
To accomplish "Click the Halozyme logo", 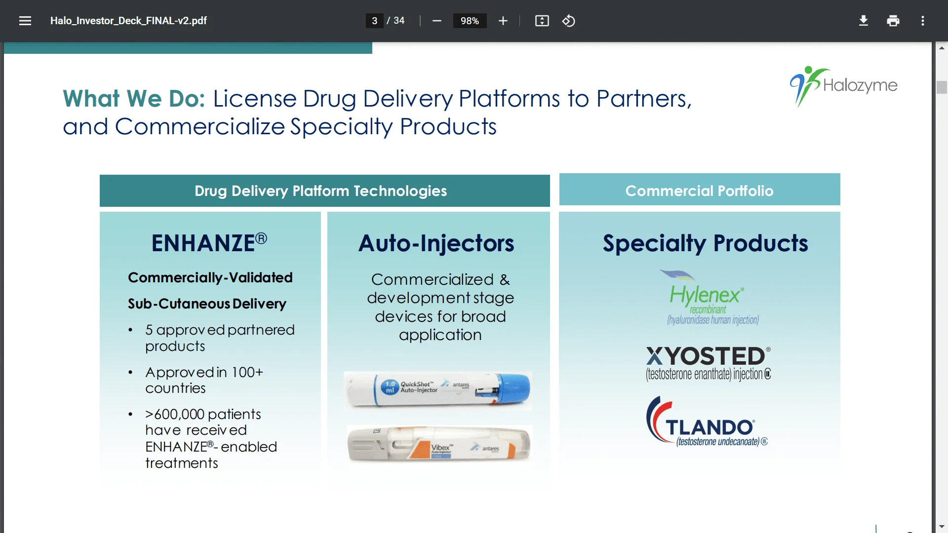I will tap(844, 86).
